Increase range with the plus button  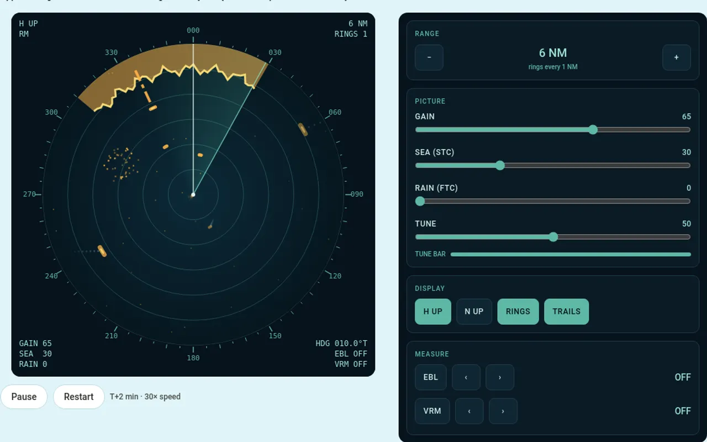click(677, 57)
